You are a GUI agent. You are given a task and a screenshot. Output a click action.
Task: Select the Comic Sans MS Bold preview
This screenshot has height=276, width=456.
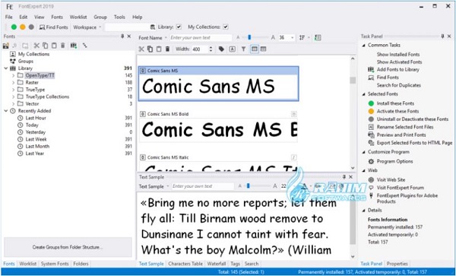pos(218,126)
